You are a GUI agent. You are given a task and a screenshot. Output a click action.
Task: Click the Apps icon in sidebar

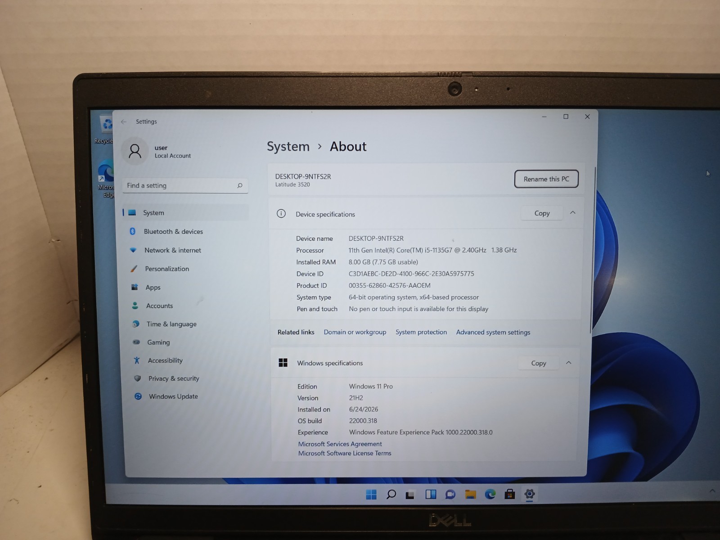[135, 287]
